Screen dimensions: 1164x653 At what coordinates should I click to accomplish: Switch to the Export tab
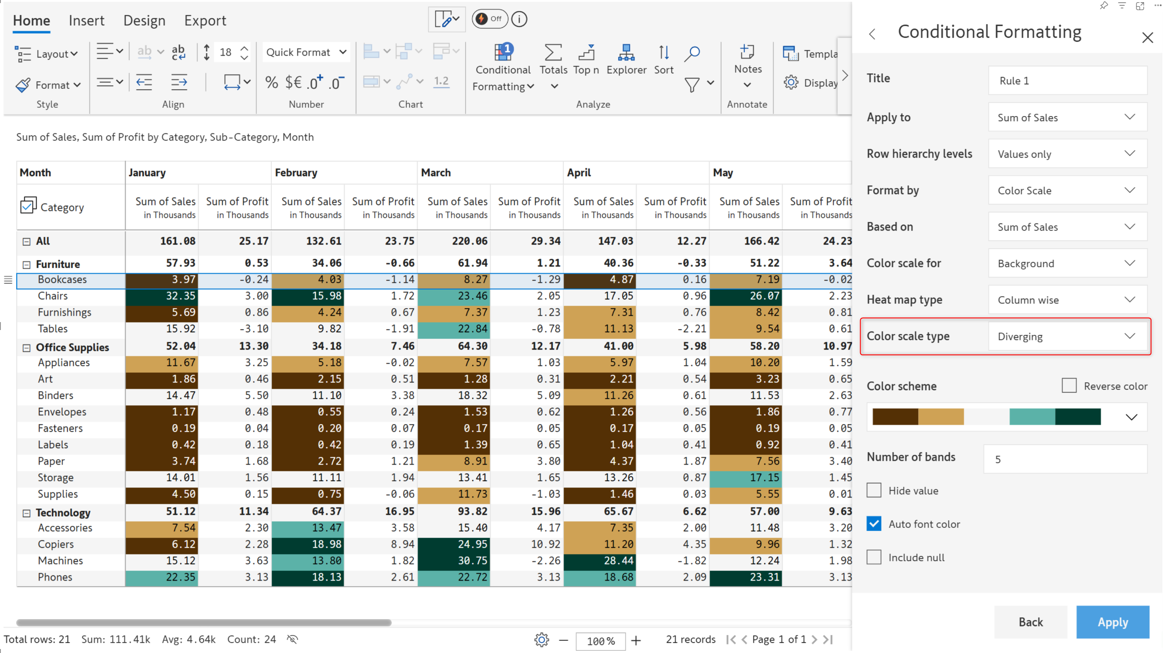click(x=205, y=20)
